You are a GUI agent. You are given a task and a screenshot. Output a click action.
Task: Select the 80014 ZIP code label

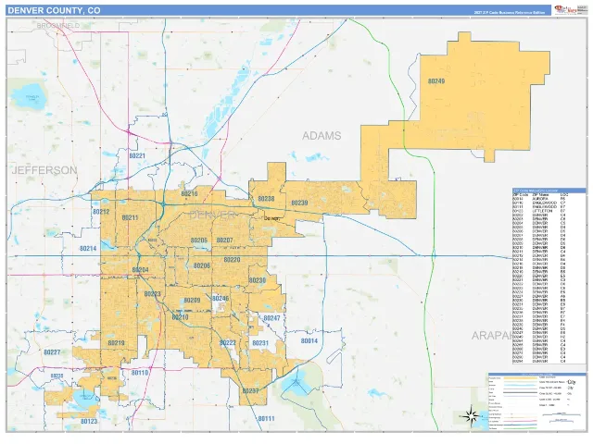pyautogui.click(x=309, y=341)
